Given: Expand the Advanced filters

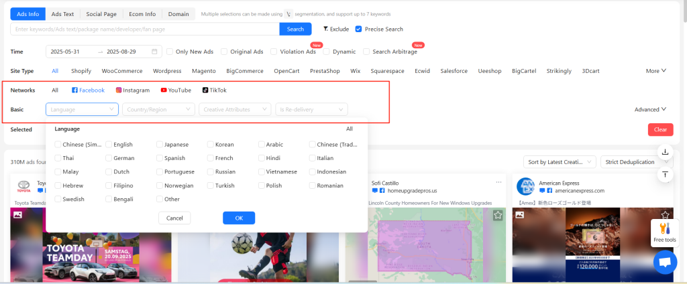Looking at the screenshot, I should 650,109.
